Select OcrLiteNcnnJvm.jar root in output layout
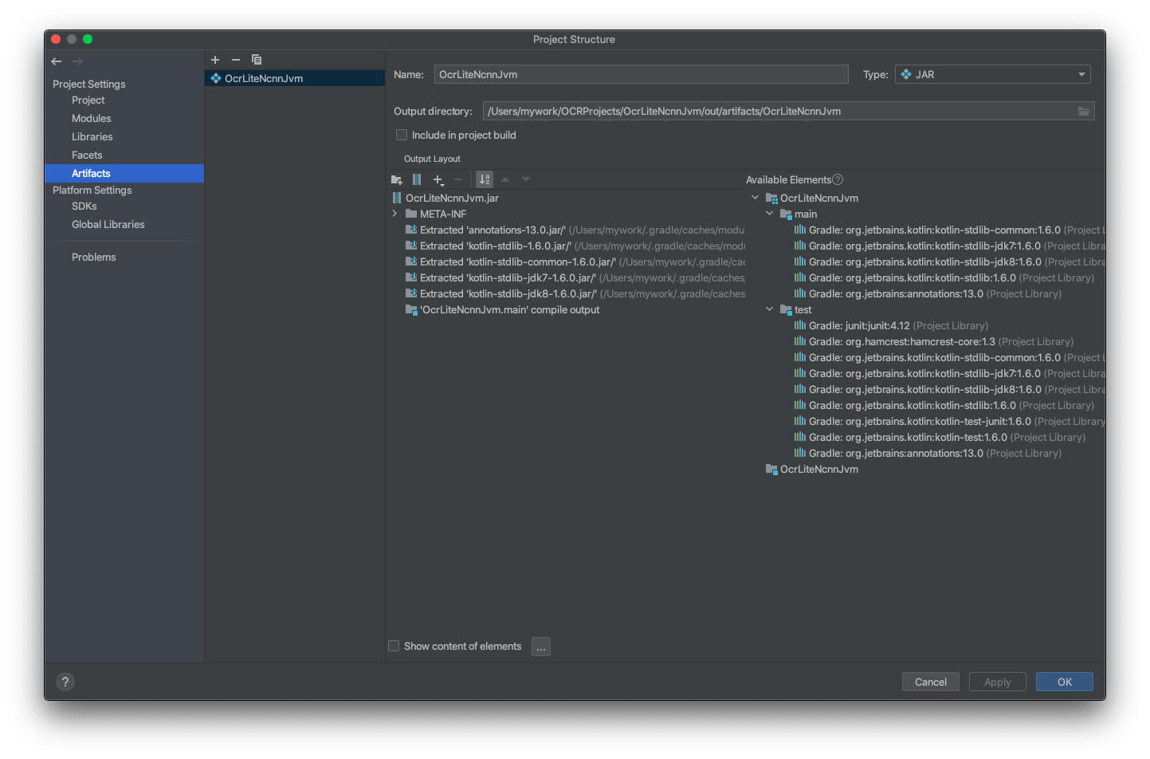Screen dimensions: 1150x759 (452, 199)
